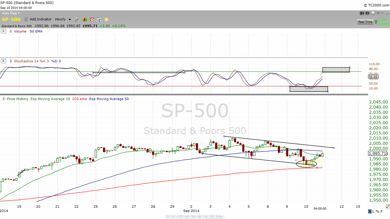Open the S dropdown at top right
This screenshot has width=390, height=219.
(x=362, y=13)
